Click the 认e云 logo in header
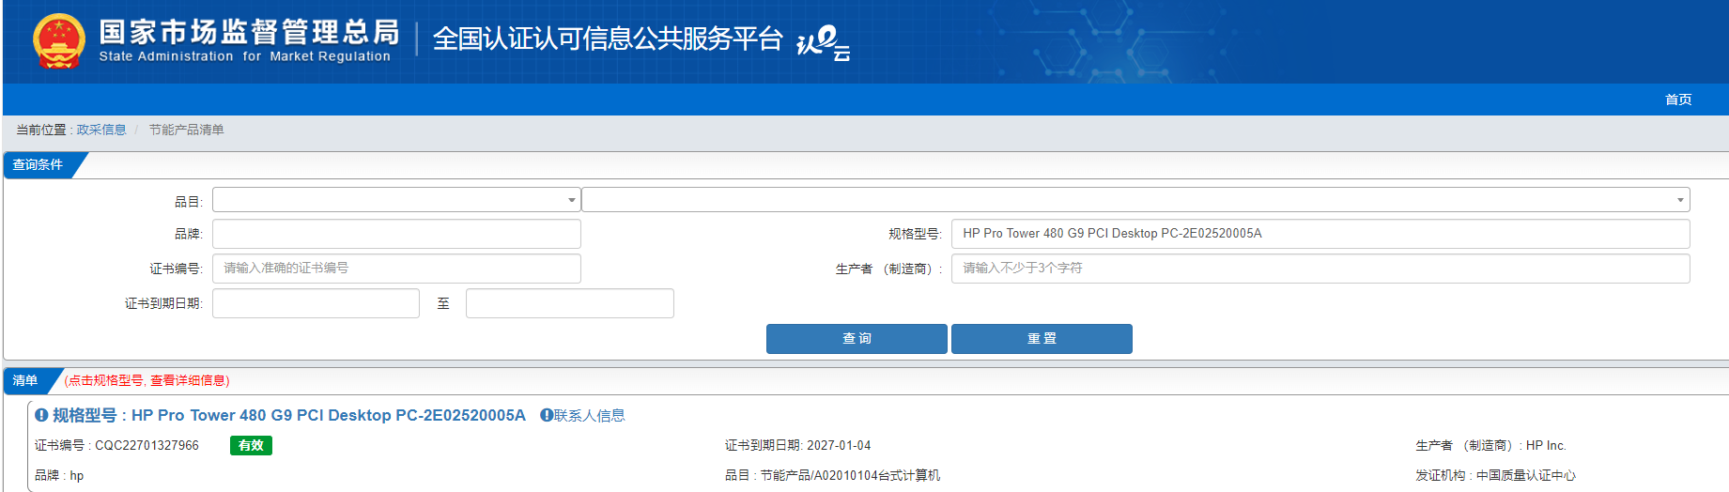 [x=823, y=43]
